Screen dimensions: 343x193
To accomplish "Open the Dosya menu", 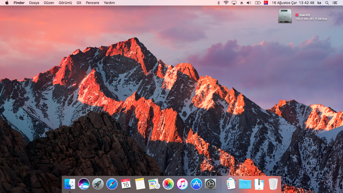I will pyautogui.click(x=34, y=3).
